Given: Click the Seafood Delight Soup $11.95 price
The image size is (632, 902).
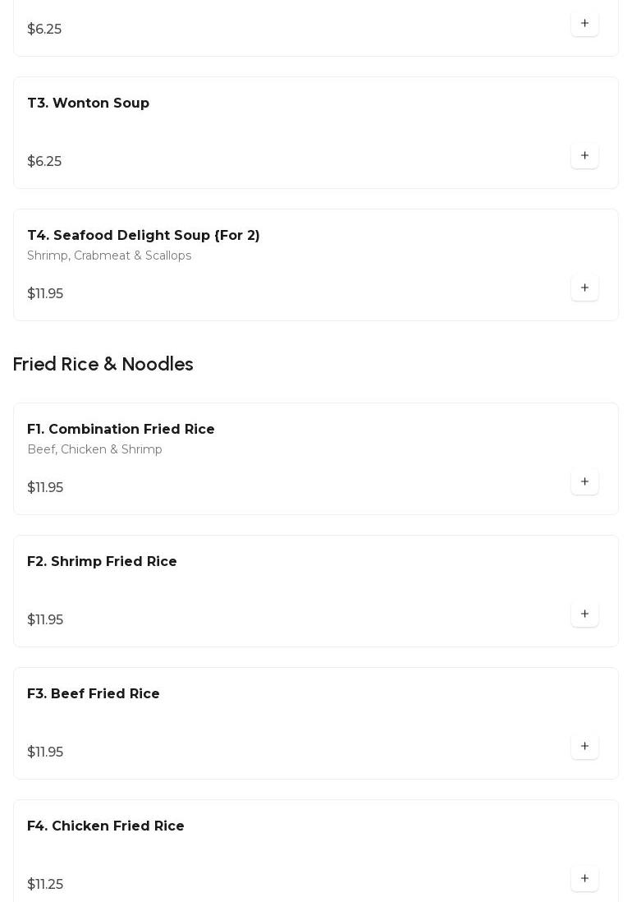Looking at the screenshot, I should tap(45, 294).
